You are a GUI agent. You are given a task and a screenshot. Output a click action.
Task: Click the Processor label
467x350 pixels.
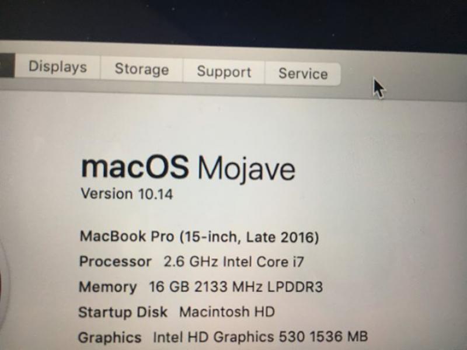(115, 261)
